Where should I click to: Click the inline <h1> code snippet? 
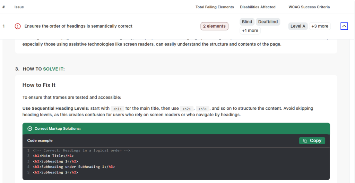[118, 109]
